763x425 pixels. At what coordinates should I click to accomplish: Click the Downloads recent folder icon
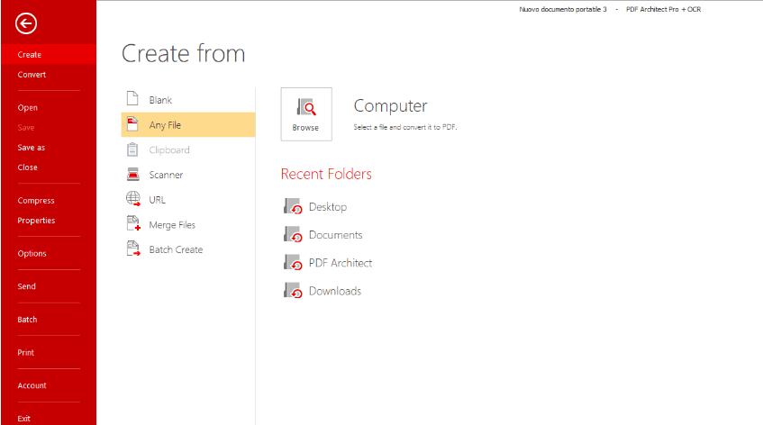(x=293, y=291)
